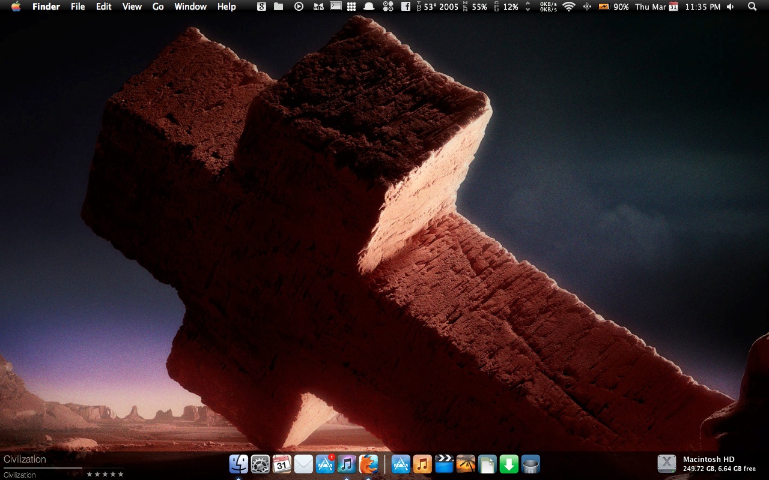Image resolution: width=769 pixels, height=480 pixels.
Task: Open the Edit menu
Action: point(104,7)
